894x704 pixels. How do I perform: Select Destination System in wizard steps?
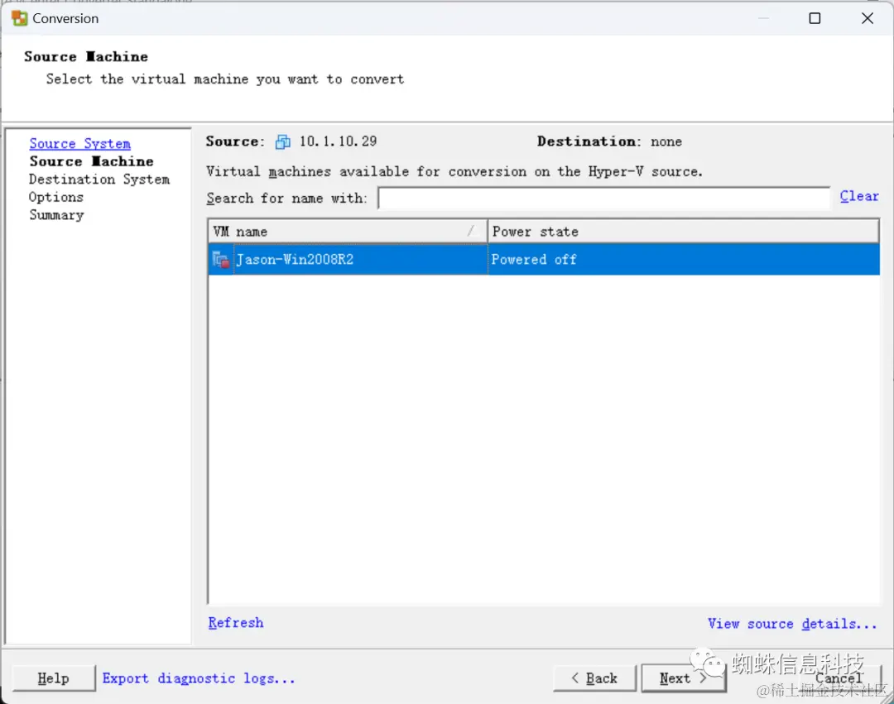[x=99, y=180]
